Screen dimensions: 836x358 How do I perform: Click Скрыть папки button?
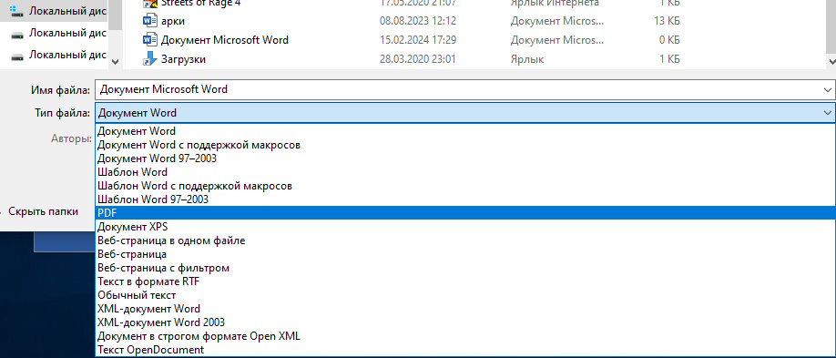click(43, 212)
